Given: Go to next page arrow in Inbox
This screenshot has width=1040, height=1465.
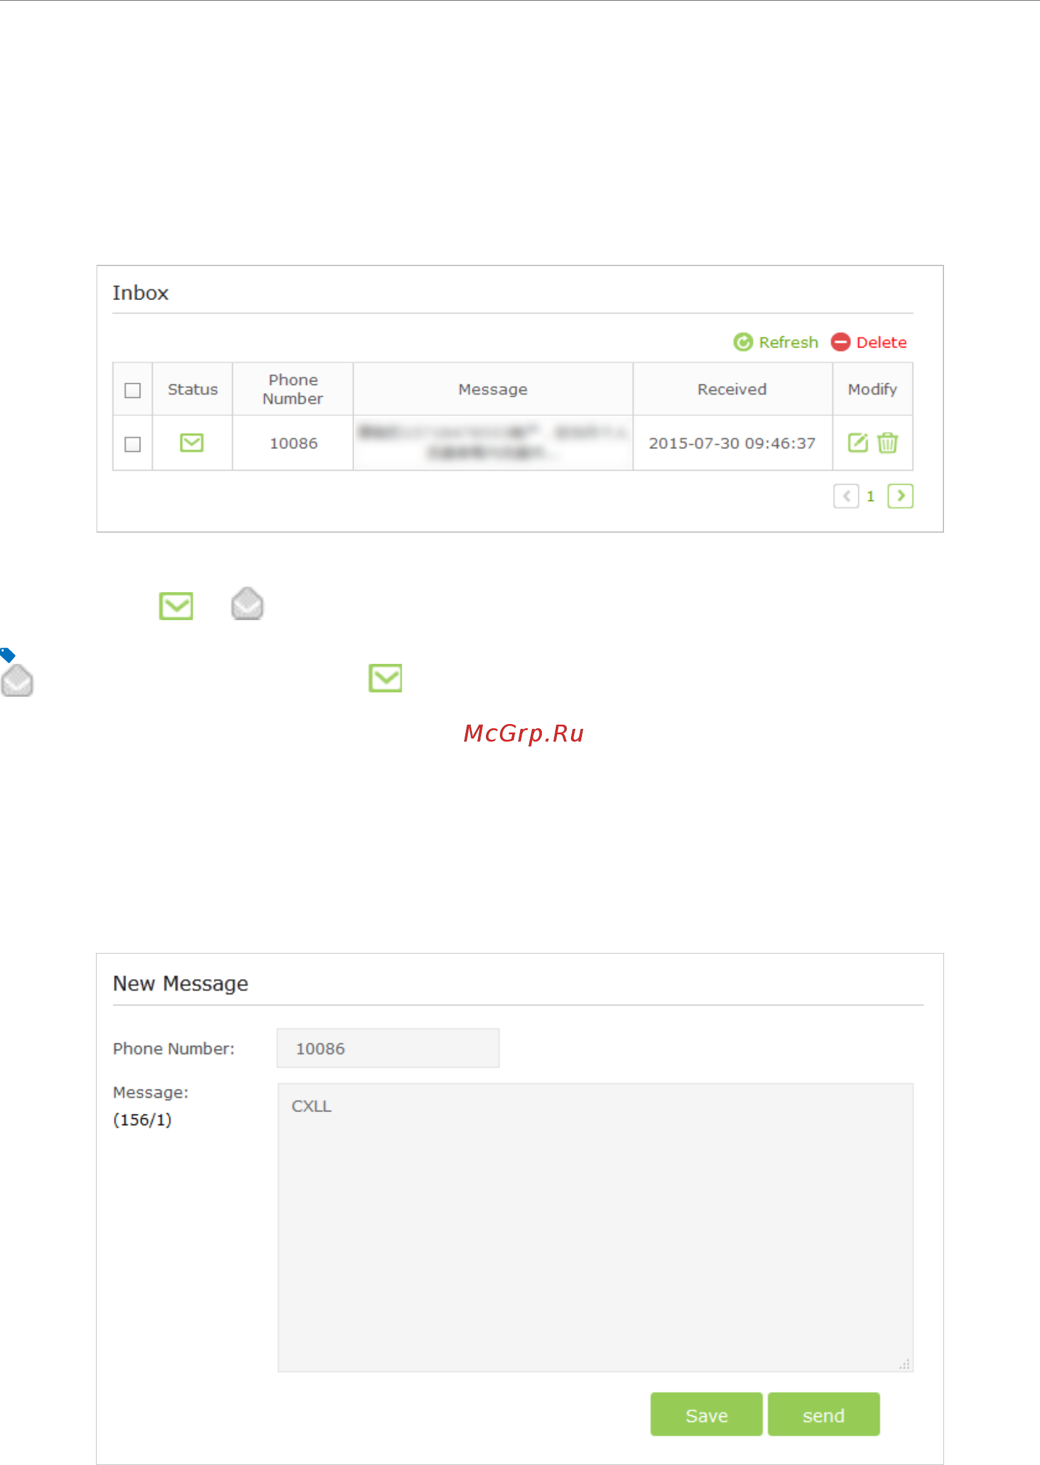Looking at the screenshot, I should click(x=900, y=496).
